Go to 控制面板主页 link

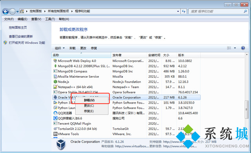18,27
